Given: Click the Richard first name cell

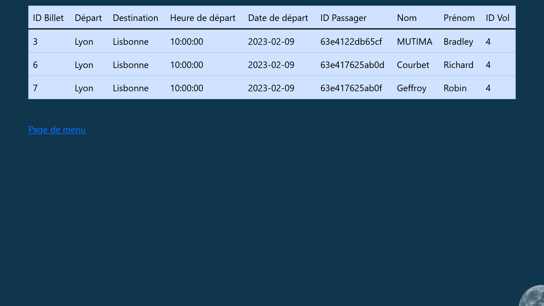Looking at the screenshot, I should (458, 65).
